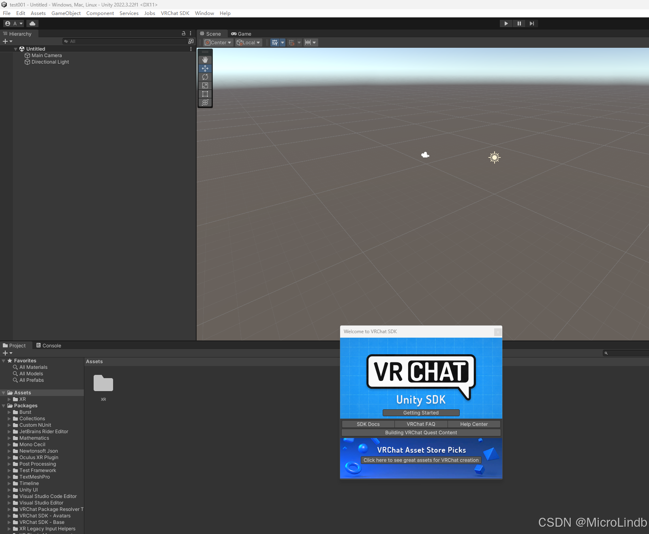
Task: Open Project create asset dropdown
Action: tap(8, 353)
